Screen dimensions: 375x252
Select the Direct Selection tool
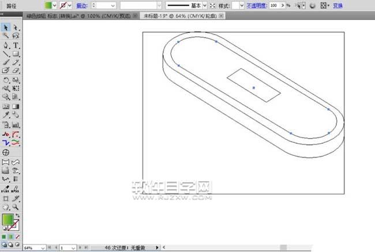click(16, 27)
